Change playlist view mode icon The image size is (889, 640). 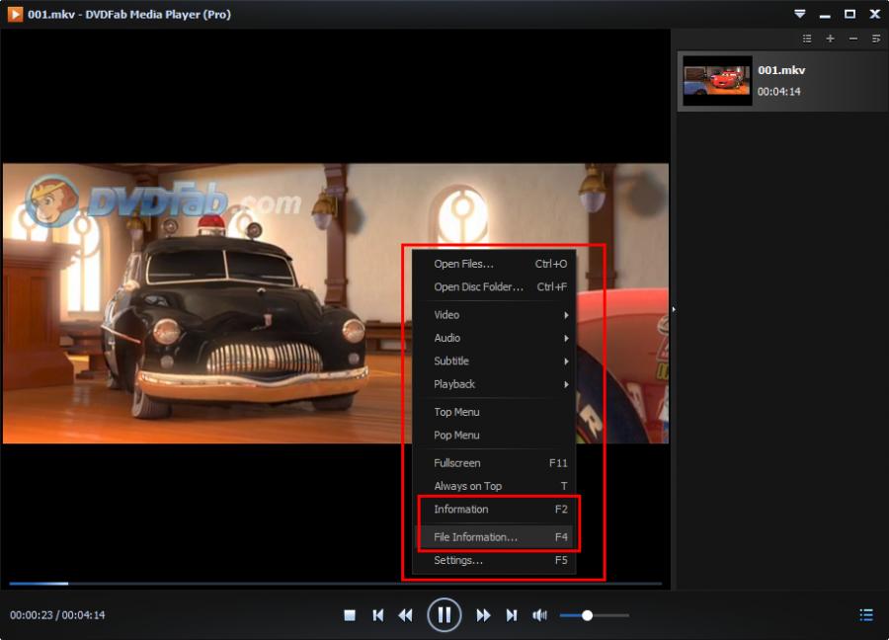click(807, 39)
